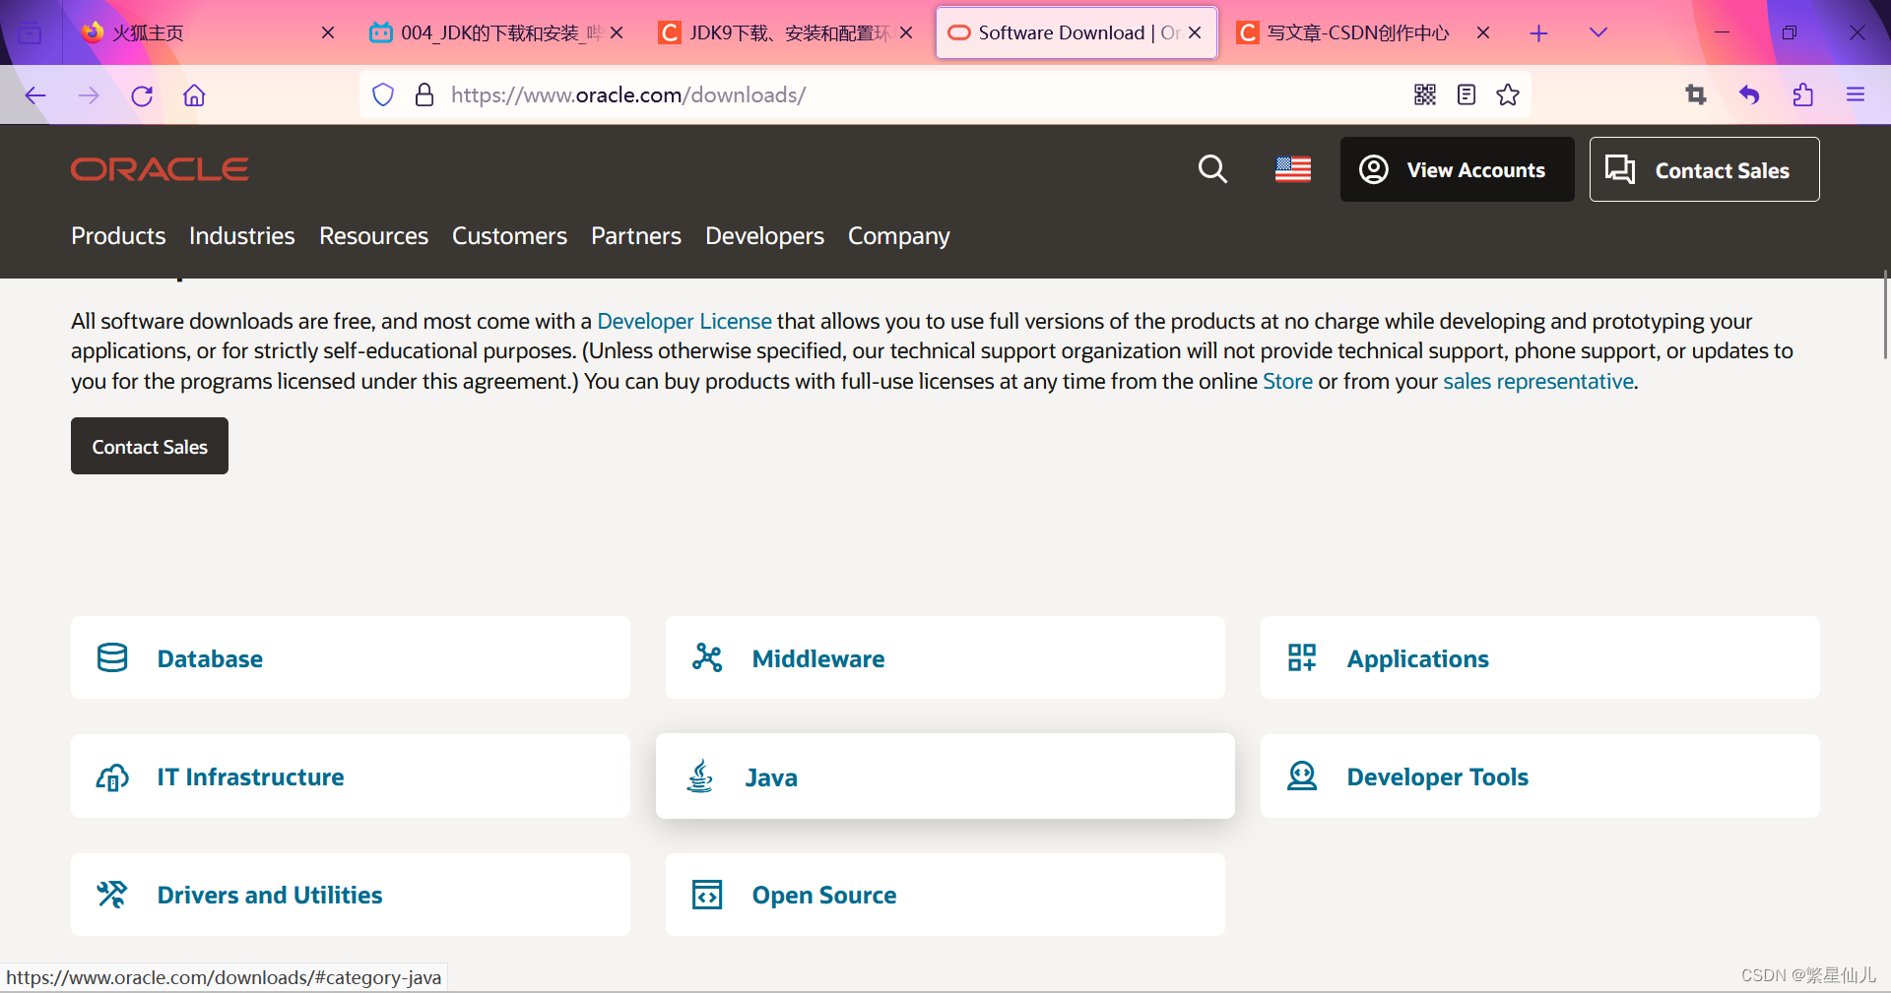Close the 火狐主页 tab
The width and height of the screenshot is (1891, 993).
coord(328,32)
